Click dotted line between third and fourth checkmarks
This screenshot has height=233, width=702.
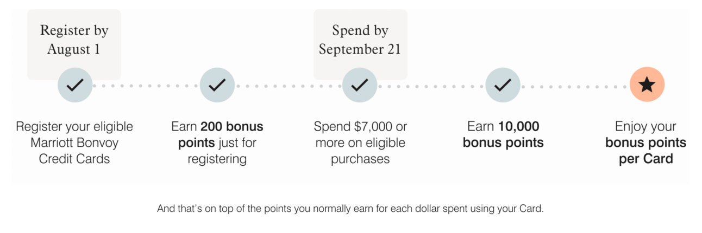coord(431,86)
